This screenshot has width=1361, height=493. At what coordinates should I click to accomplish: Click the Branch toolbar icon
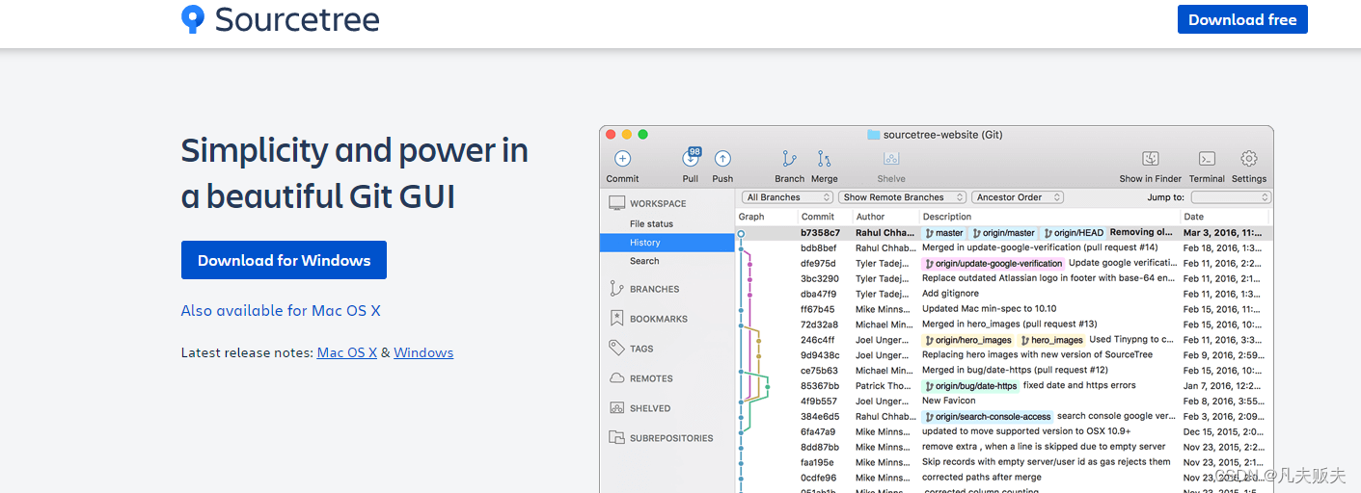(x=789, y=159)
